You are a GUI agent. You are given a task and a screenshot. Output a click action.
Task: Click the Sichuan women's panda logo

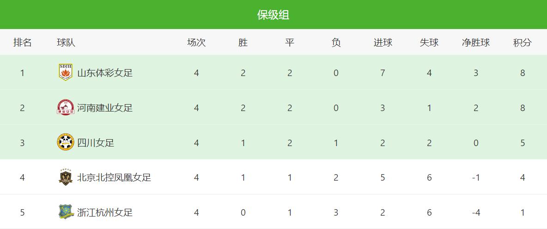click(66, 142)
